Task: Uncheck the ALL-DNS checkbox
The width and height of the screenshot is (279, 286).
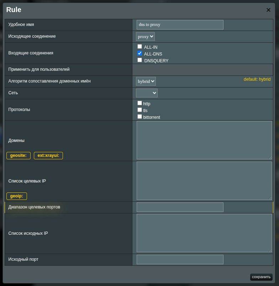Action: pos(139,53)
